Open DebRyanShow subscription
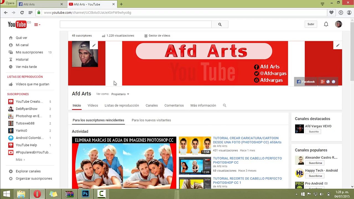Screen dimensions: 354x199 coord(27,109)
